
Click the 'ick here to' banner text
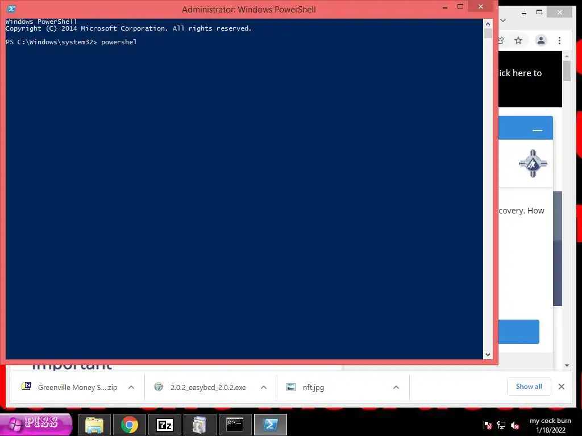pyautogui.click(x=520, y=73)
